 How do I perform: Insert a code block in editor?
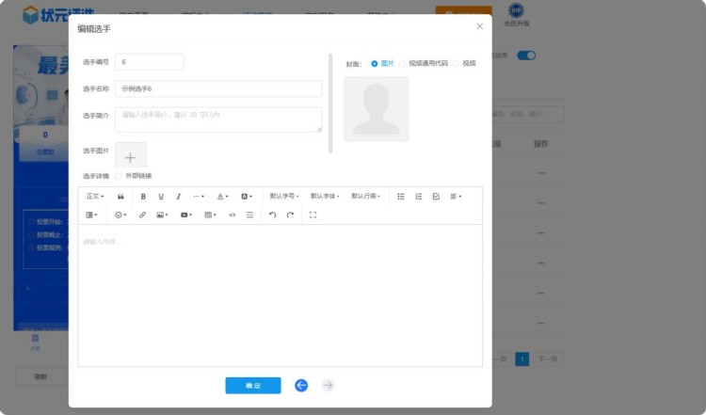(x=233, y=215)
